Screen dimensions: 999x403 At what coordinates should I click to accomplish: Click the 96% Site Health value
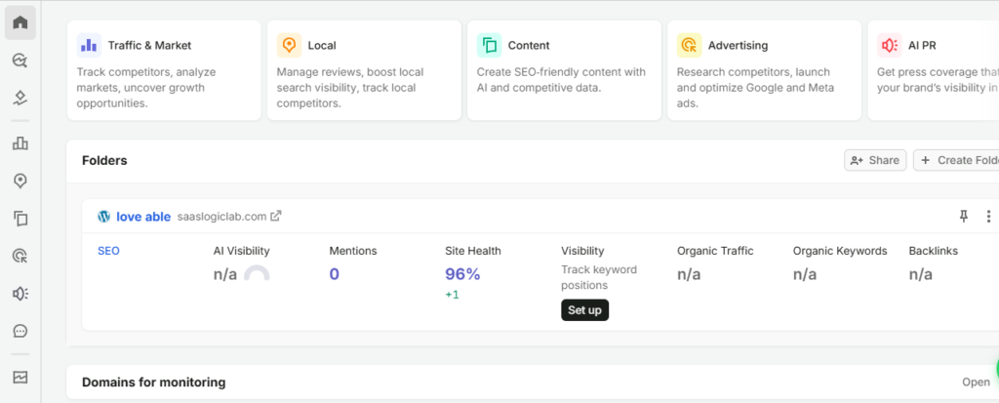point(462,274)
